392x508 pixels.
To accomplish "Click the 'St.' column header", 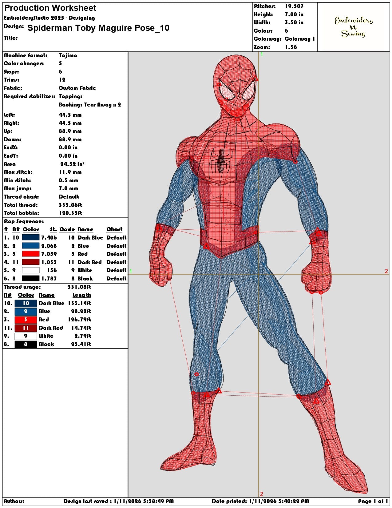I will tap(53, 229).
